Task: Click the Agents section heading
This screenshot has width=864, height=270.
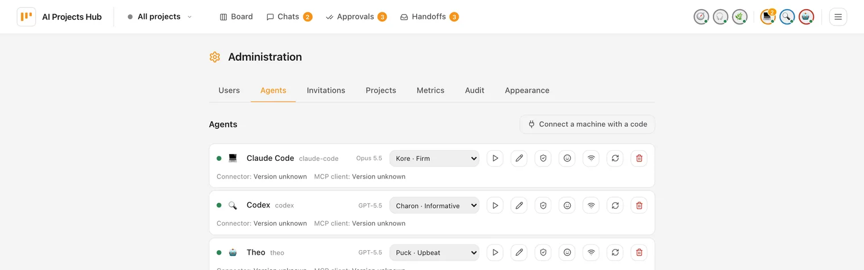Action: tap(223, 124)
